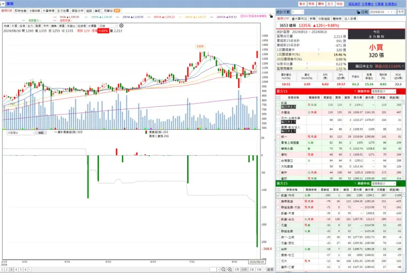Image resolution: width=407 pixels, height=273 pixels.
Task: Set chart range to 5年
Action: 259,270
